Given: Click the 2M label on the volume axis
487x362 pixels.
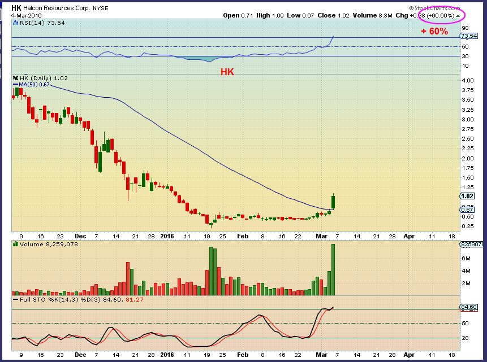Looking at the screenshot, I should [466, 283].
